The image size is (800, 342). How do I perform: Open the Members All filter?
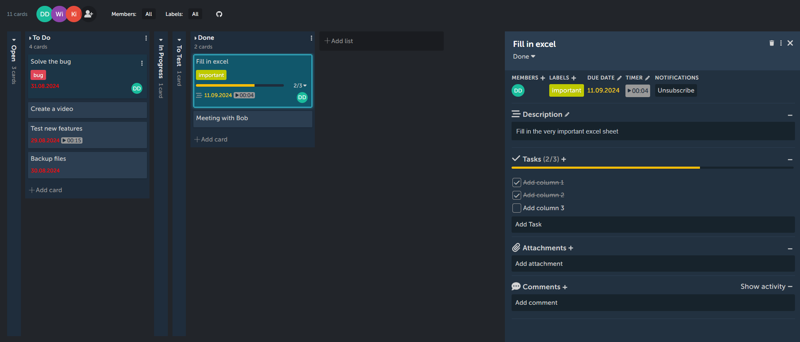coord(149,14)
